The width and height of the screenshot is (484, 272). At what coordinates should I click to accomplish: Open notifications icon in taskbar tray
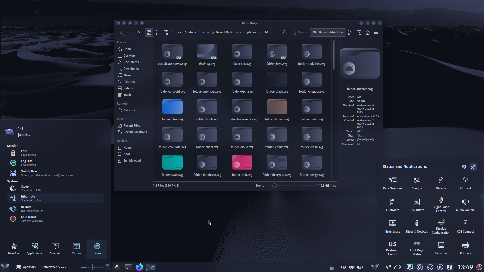pyautogui.click(x=410, y=267)
